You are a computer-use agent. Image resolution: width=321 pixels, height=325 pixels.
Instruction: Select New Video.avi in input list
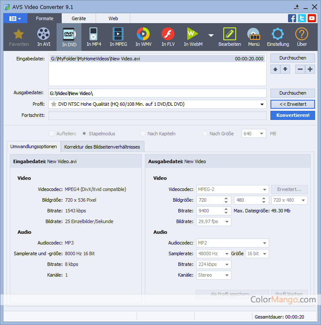[157, 59]
